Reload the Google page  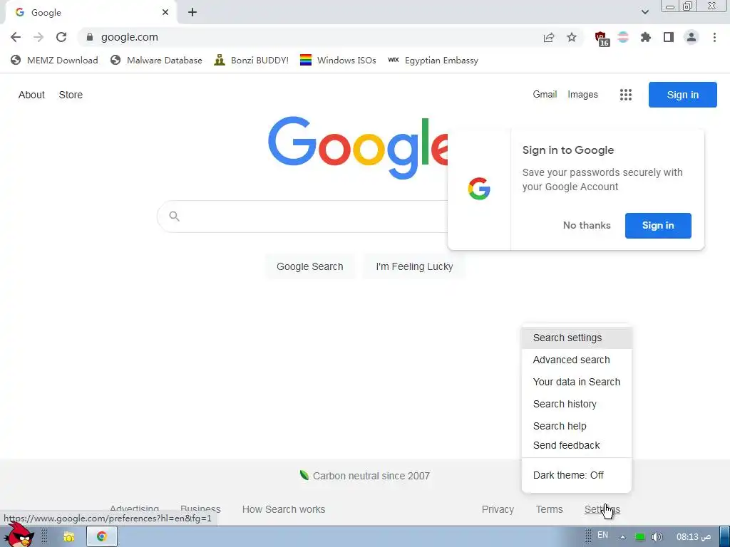(x=61, y=37)
